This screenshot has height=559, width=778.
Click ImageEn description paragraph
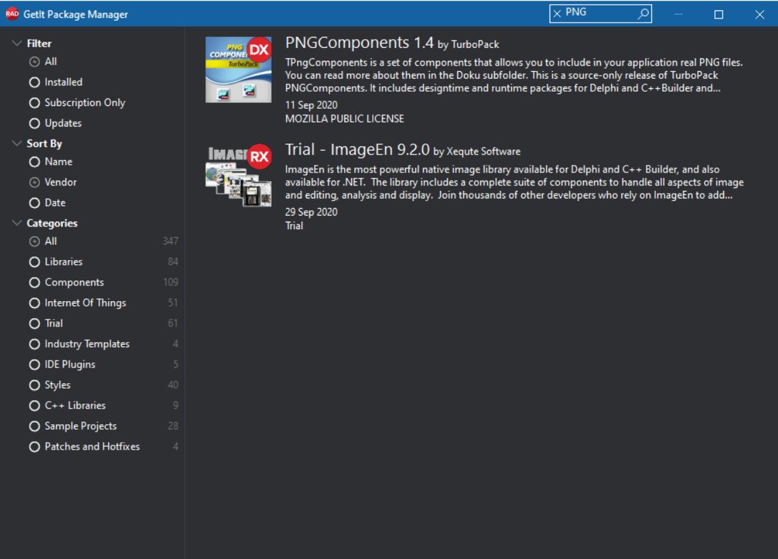514,182
